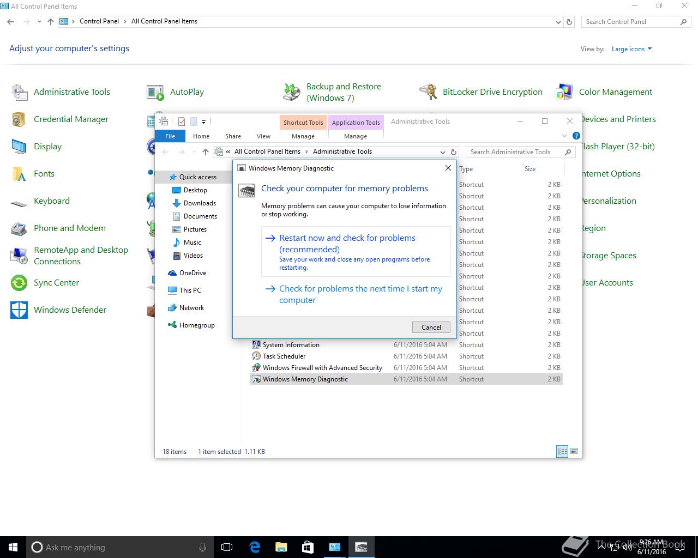Click Ask me anything Cortana search box

pyautogui.click(x=120, y=547)
